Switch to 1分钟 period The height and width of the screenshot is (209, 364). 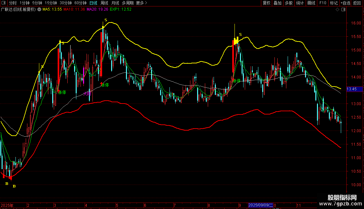coord(24,3)
